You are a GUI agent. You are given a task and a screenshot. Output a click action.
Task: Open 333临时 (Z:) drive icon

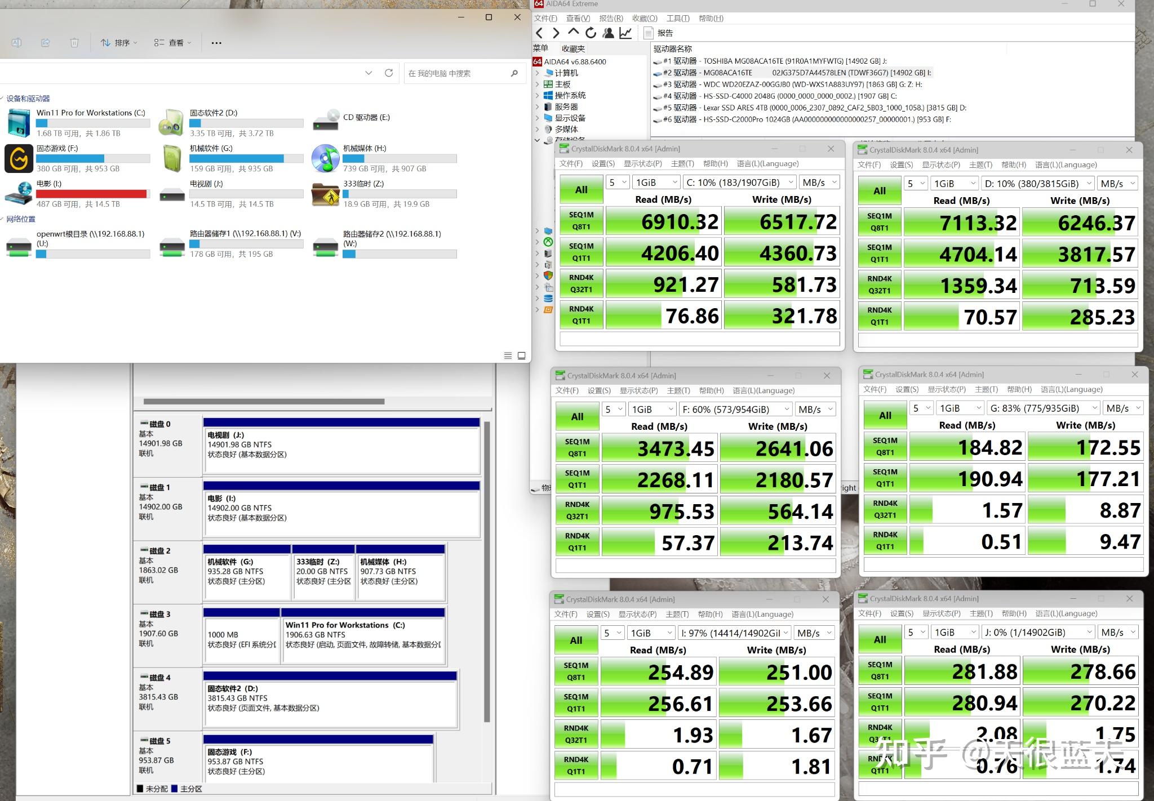(x=326, y=194)
